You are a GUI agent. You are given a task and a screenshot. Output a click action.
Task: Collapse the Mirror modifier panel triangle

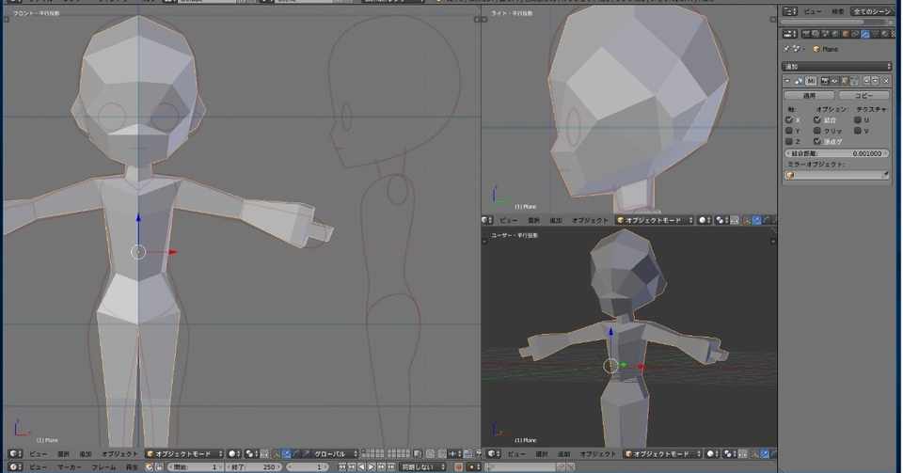[x=787, y=80]
